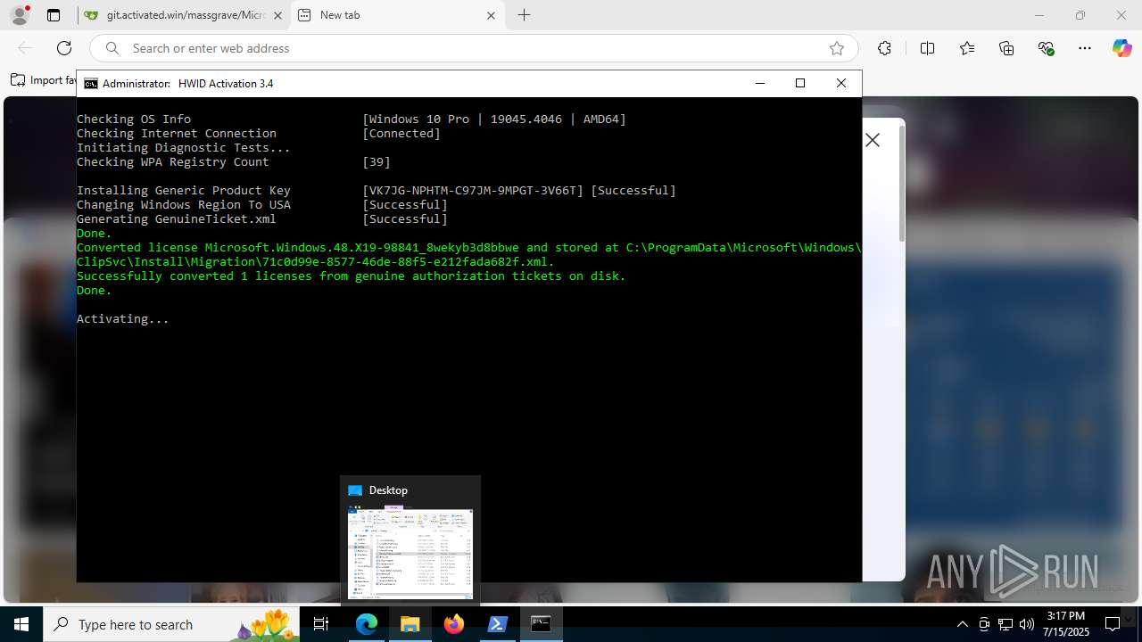Open a new browser tab with plus button
Screen dimensions: 1142x642
click(x=525, y=15)
